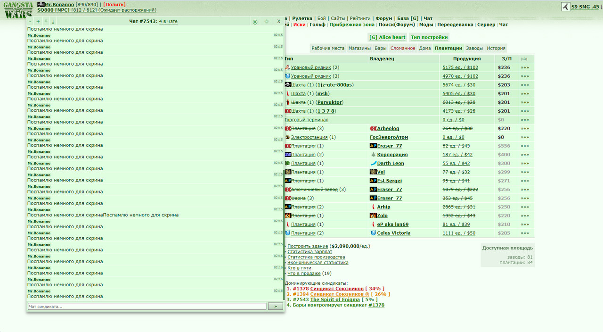Click the Gangsta Wars logo
This screenshot has height=332, width=603.
tap(18, 9)
